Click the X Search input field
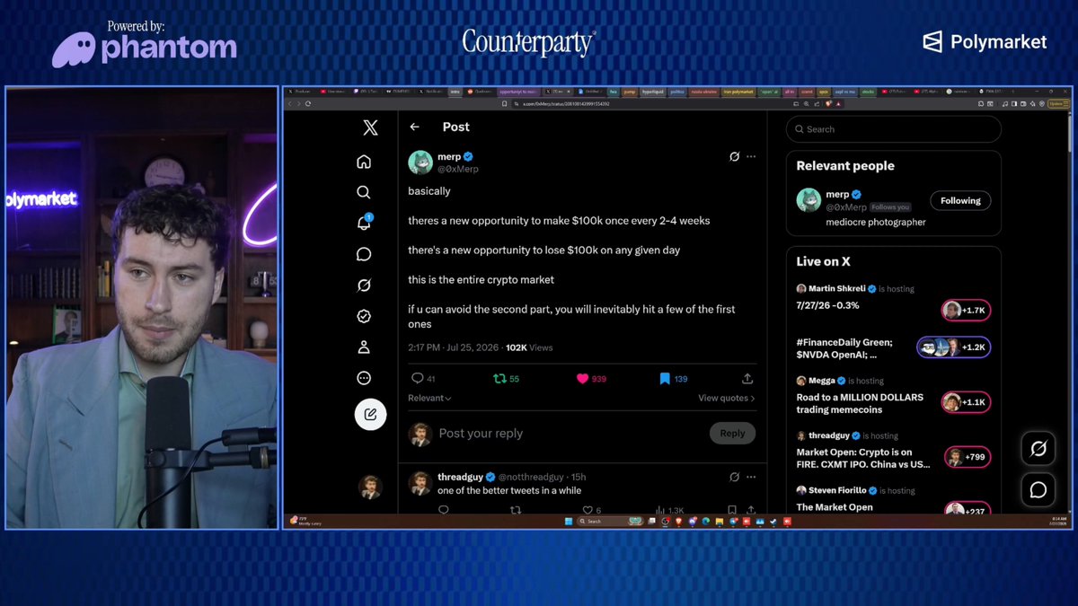Viewport: 1078px width, 606px height. [893, 129]
